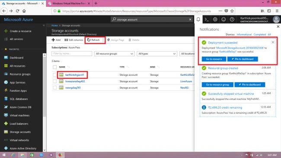The image size is (281, 158).
Task: Send feedback using the smiley icon
Action: (x=224, y=19)
